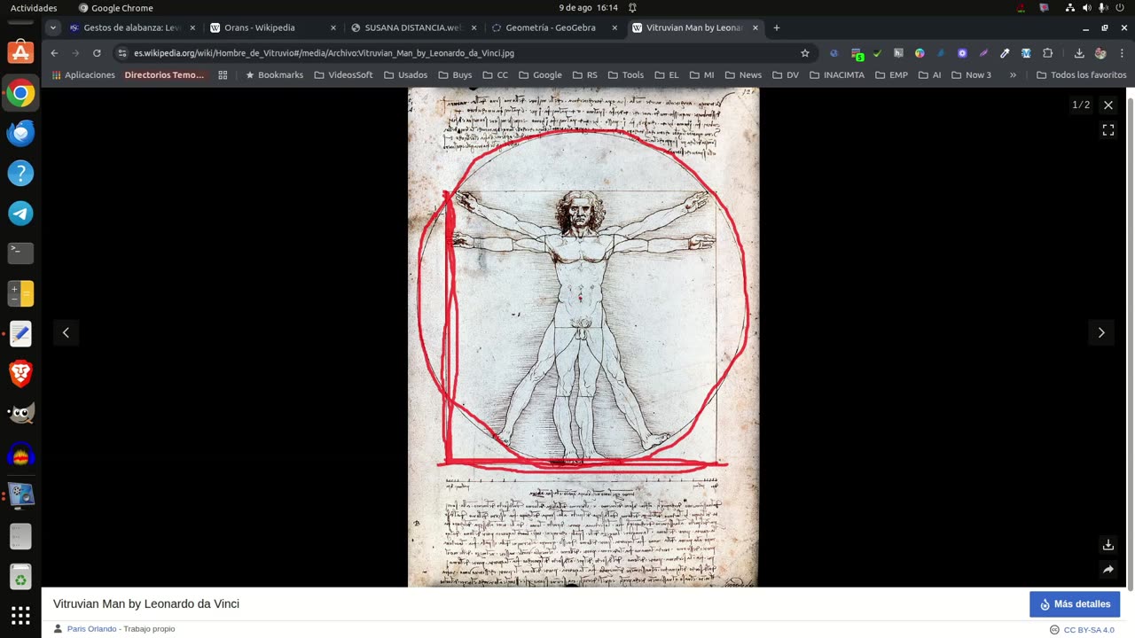Open the purple feather extension
The image size is (1135, 638).
pos(983,53)
